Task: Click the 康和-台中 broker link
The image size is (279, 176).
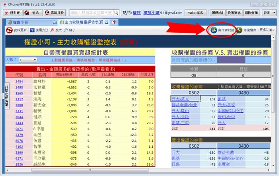Action: click(x=226, y=117)
